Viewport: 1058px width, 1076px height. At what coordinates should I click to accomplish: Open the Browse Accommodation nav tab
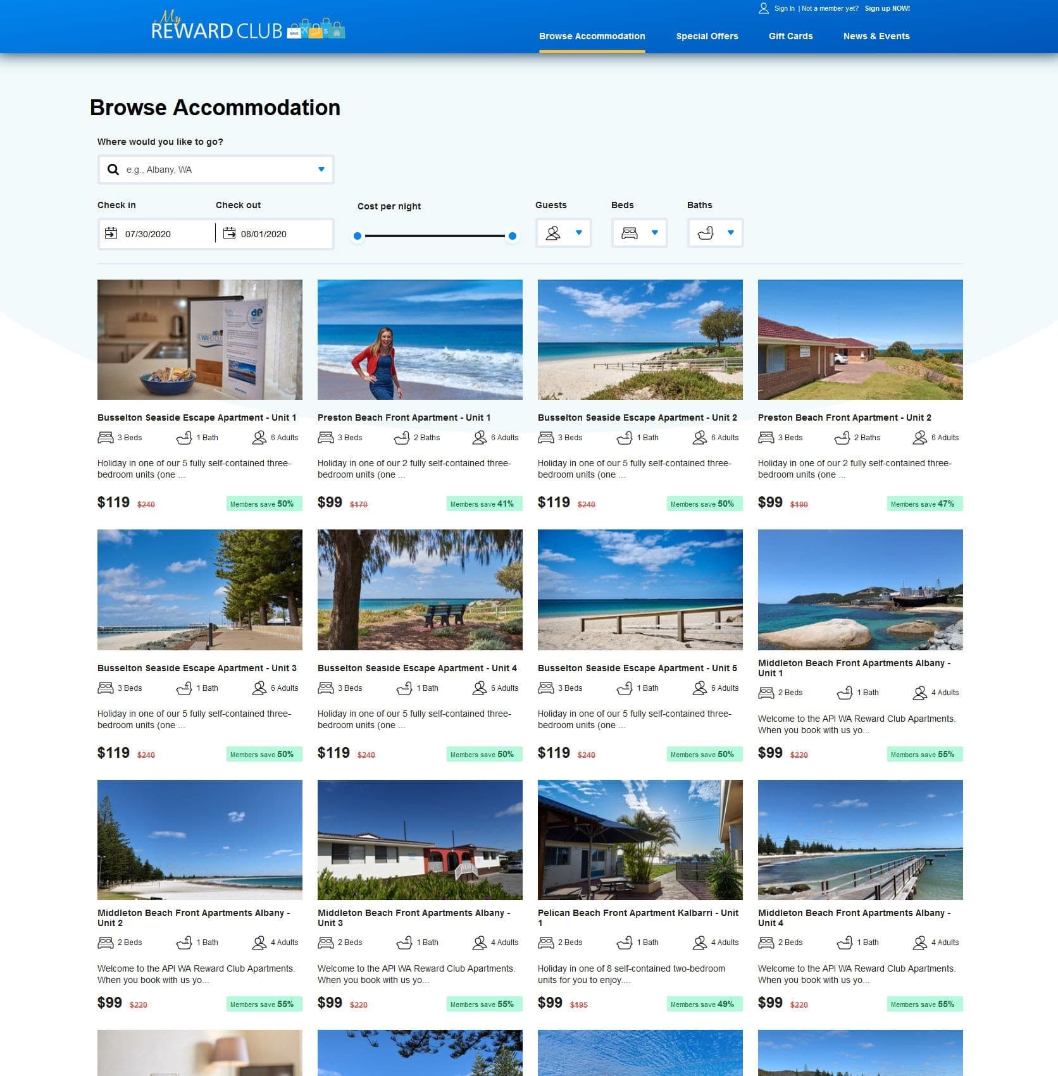point(592,36)
